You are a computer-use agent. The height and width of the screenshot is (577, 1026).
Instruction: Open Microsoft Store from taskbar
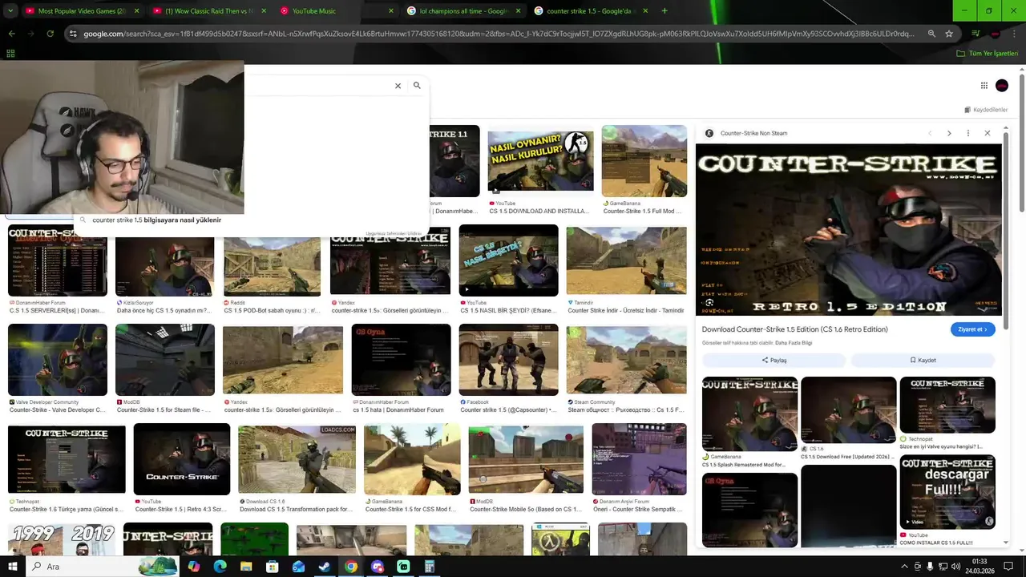click(x=272, y=567)
